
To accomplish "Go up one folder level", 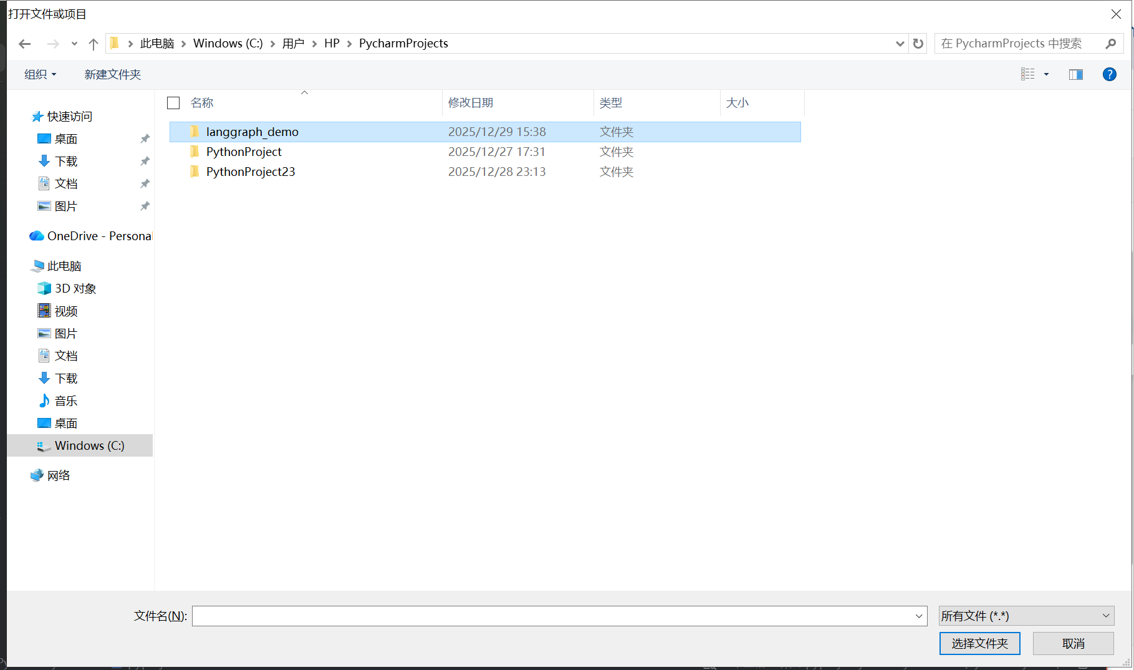I will tap(94, 44).
